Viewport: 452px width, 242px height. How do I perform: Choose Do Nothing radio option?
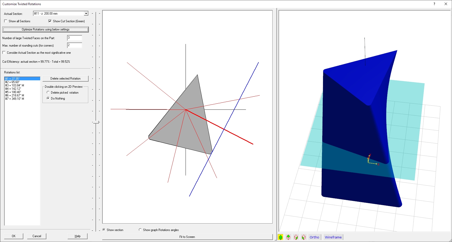[48, 98]
